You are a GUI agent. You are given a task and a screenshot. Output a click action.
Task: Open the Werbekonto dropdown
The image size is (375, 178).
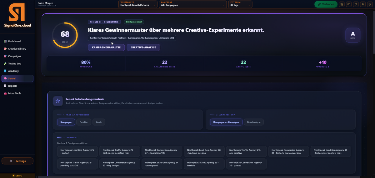point(138,4)
